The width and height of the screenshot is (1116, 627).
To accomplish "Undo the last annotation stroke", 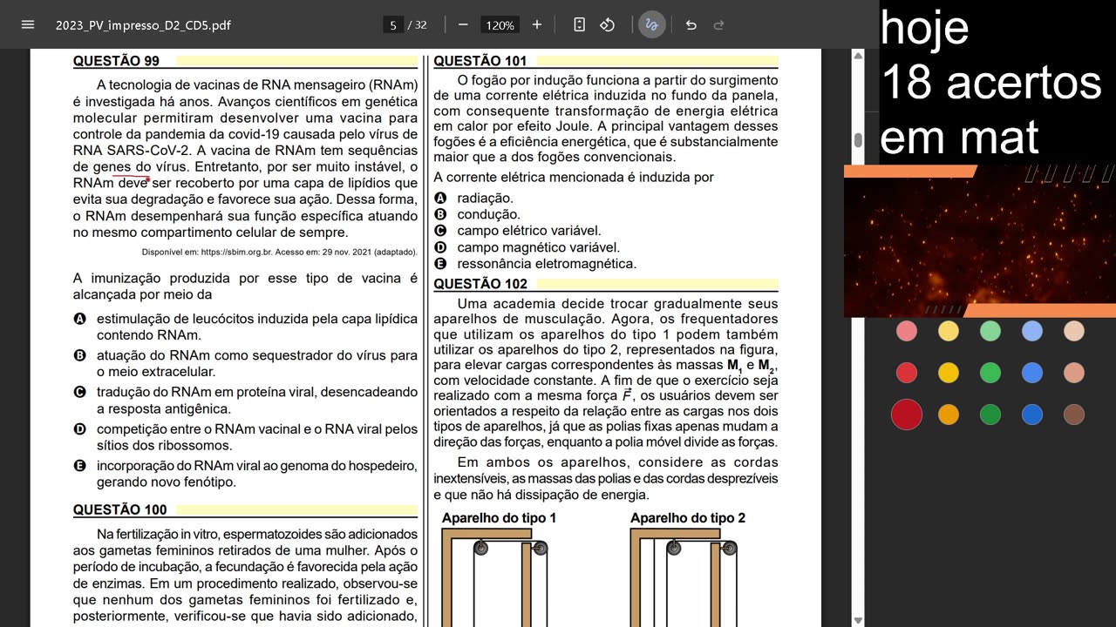I will [x=691, y=24].
